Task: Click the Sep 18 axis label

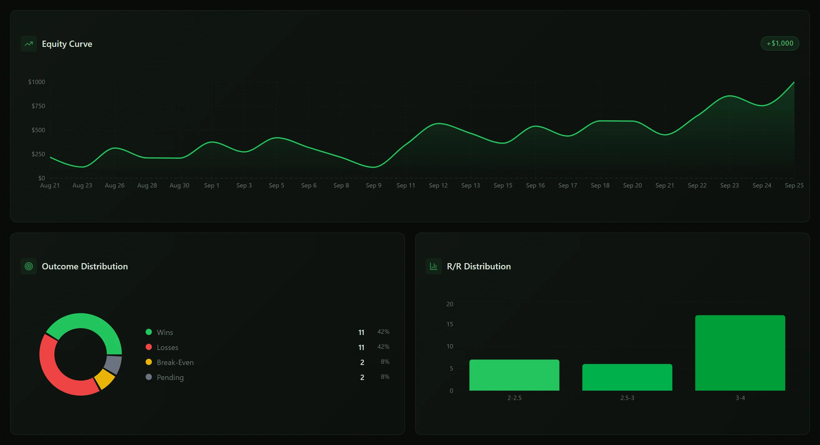Action: click(600, 185)
